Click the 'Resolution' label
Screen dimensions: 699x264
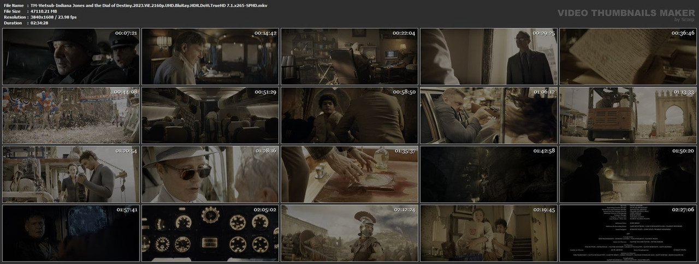tap(14, 17)
